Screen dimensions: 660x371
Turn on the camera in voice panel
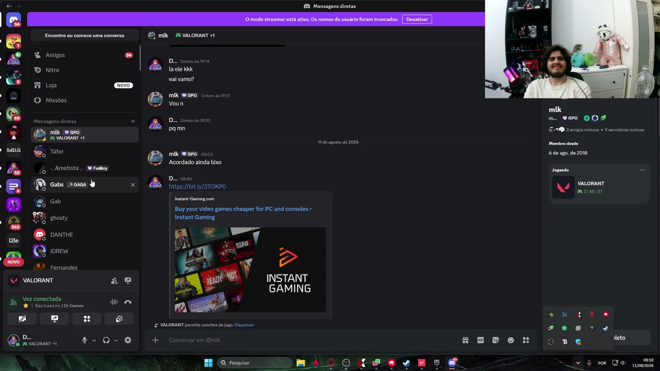22,319
